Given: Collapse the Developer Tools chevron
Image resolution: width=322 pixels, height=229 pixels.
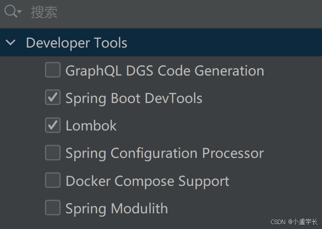Looking at the screenshot, I should 10,43.
